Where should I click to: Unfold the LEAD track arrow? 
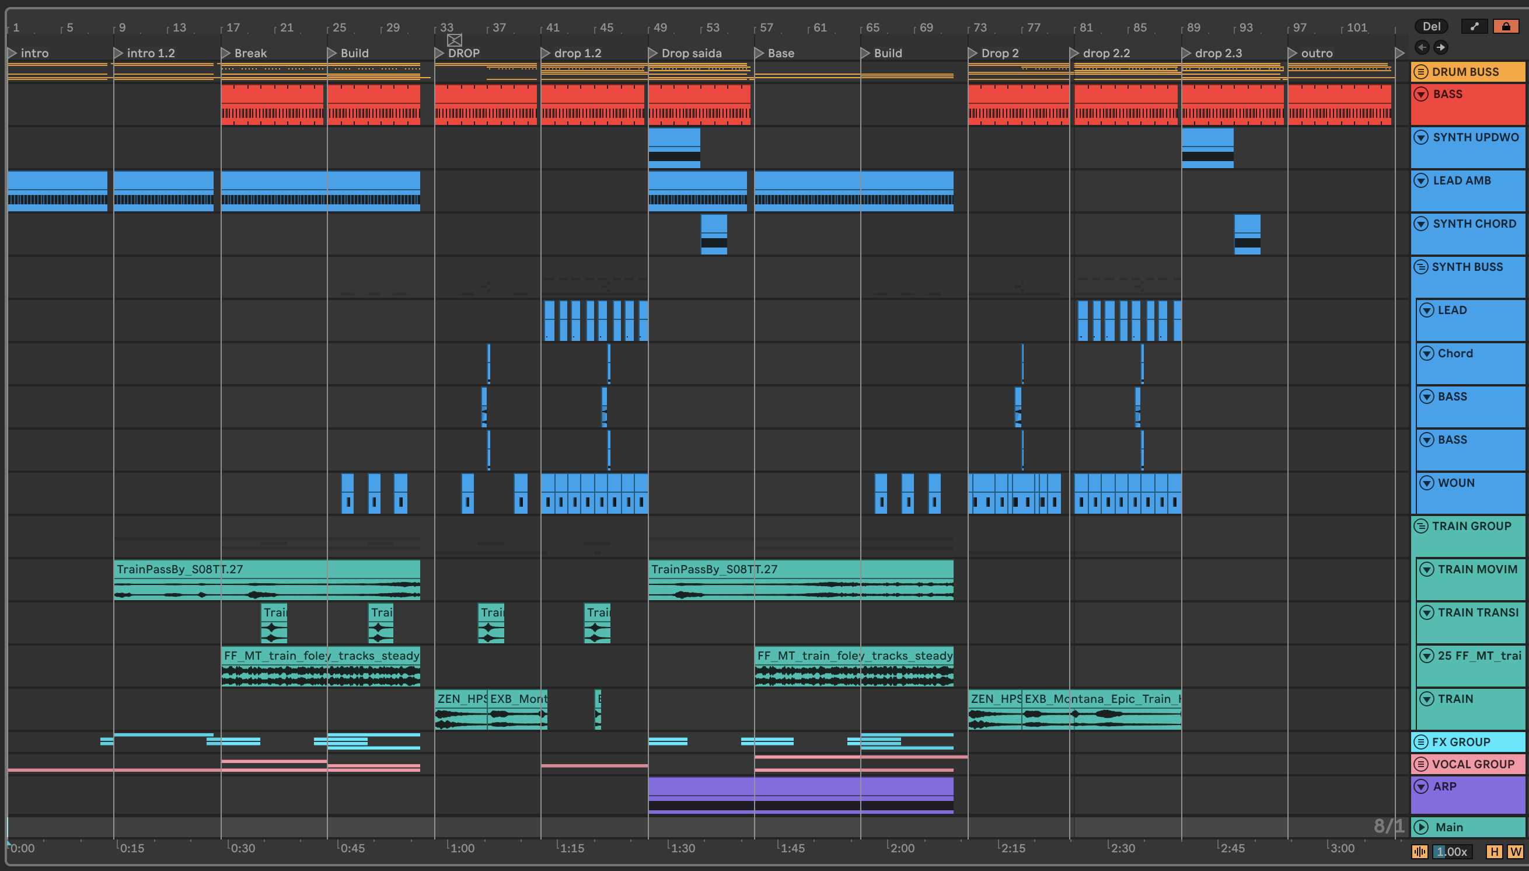[1427, 310]
